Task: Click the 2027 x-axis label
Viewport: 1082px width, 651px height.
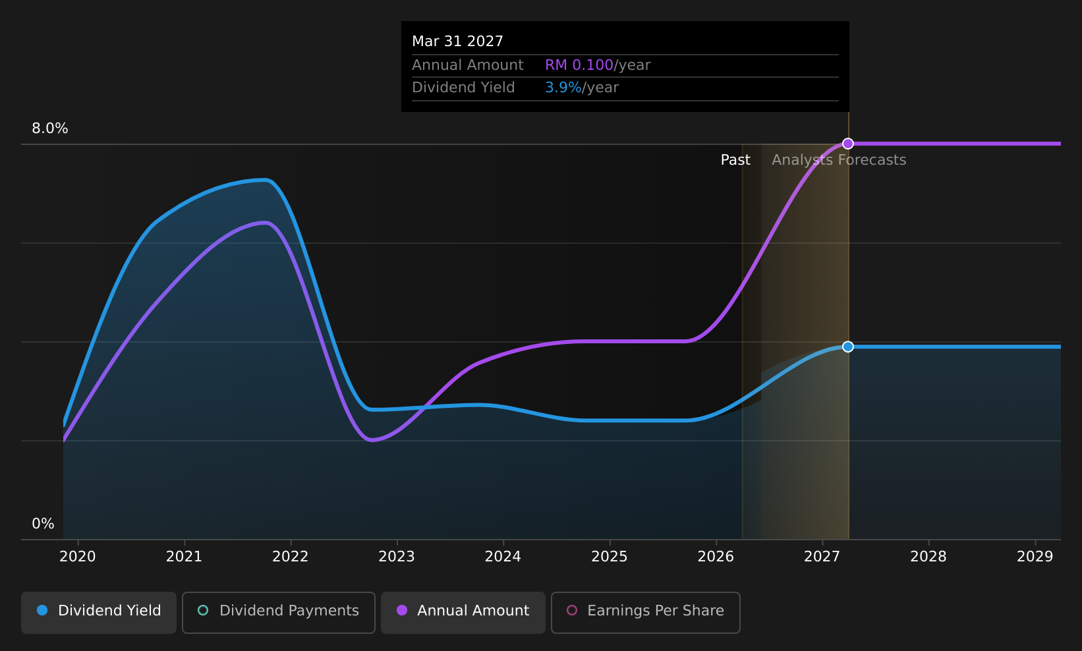Action: (x=822, y=557)
